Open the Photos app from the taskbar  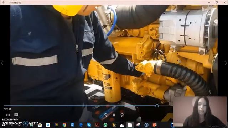pos(122,125)
